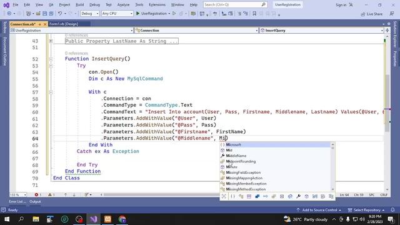
Task: Open the Debug menu
Action: pos(94,4)
